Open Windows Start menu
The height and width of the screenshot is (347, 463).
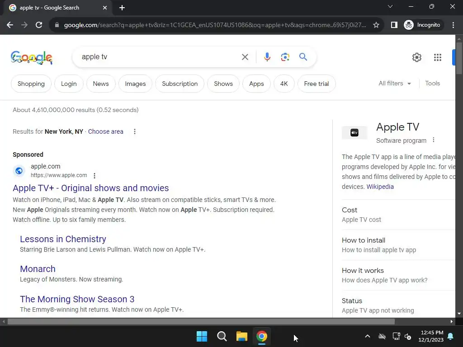(x=202, y=336)
